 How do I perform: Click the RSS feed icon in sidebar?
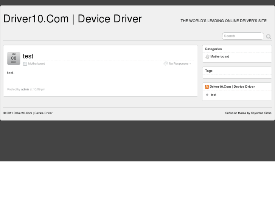tap(207, 87)
